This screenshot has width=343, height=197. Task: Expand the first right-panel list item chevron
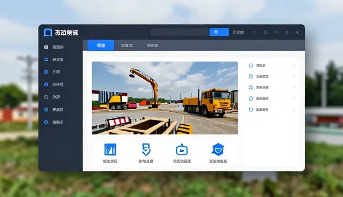294,65
